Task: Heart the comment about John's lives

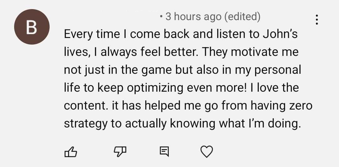Action: point(207,152)
